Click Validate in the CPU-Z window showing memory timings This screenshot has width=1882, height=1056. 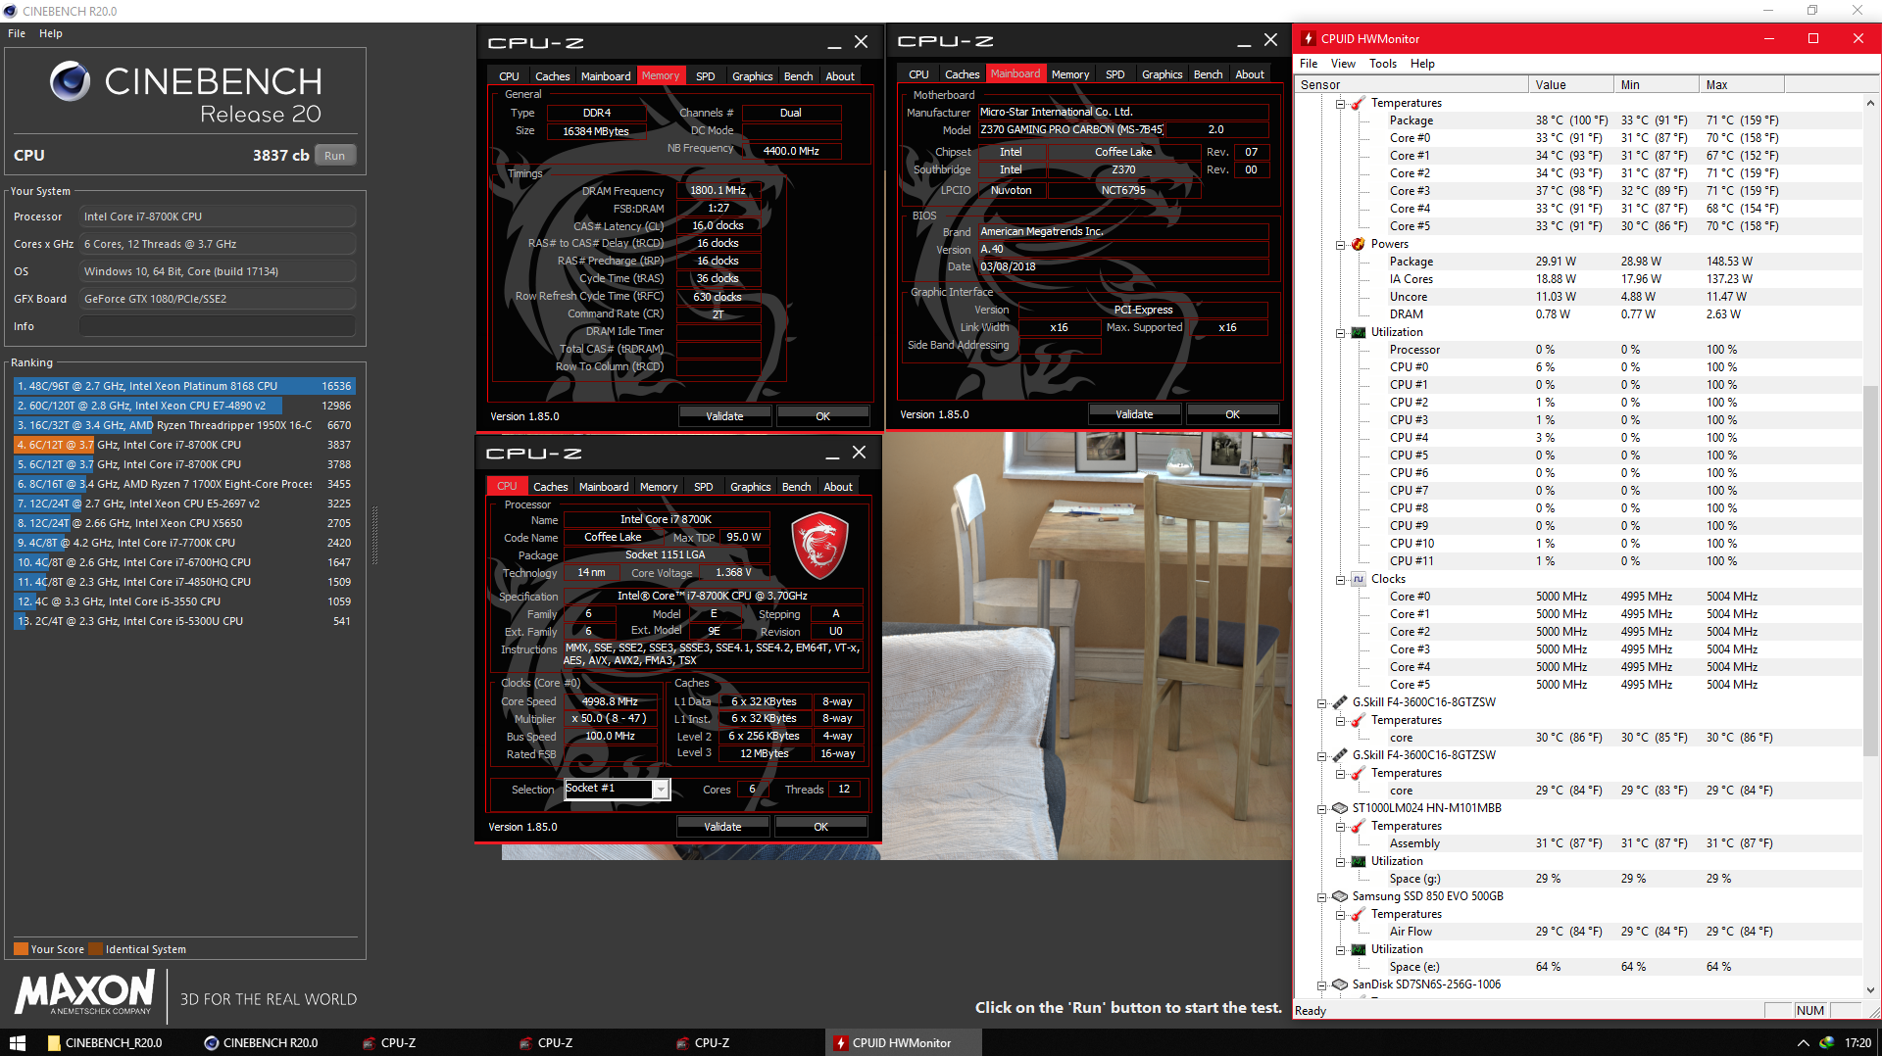(x=724, y=416)
